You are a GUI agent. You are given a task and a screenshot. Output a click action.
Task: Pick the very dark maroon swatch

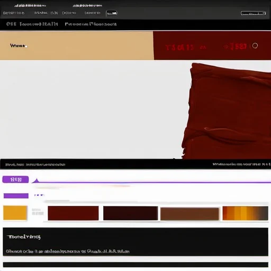tap(131, 213)
